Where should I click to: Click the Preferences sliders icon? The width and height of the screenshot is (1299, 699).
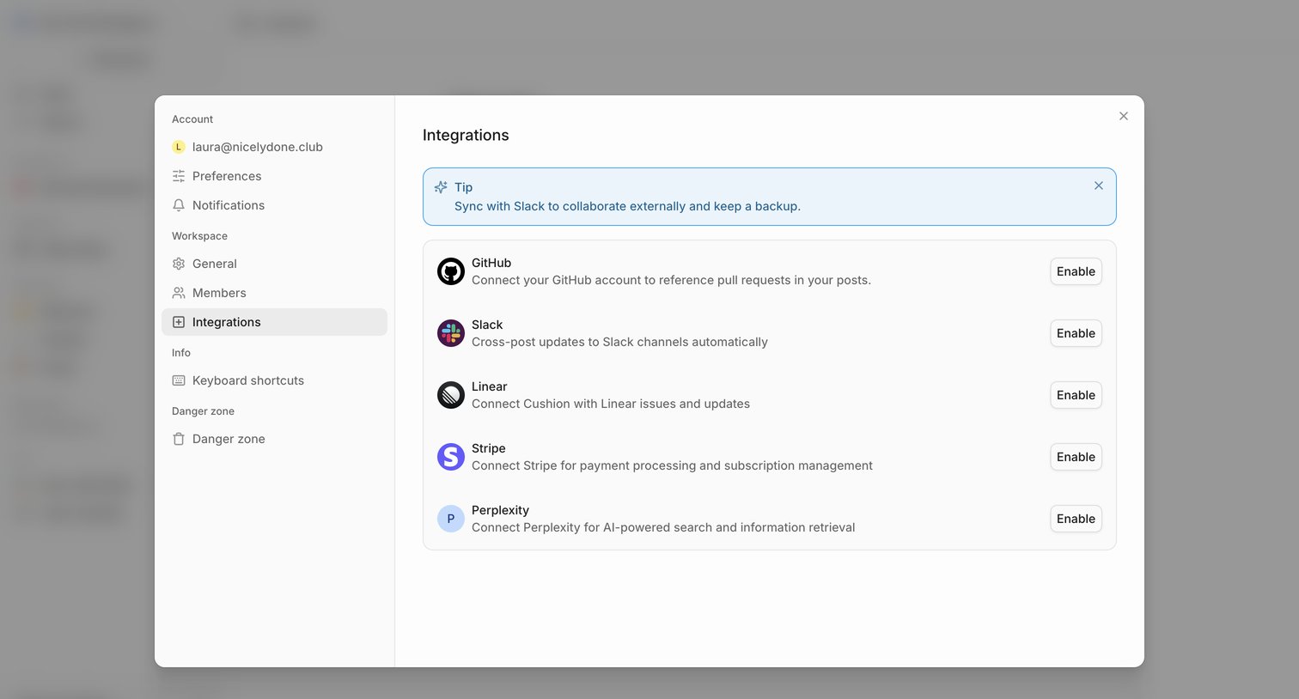[x=179, y=176]
